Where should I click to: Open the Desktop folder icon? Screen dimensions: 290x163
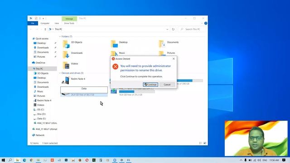tap(114, 44)
